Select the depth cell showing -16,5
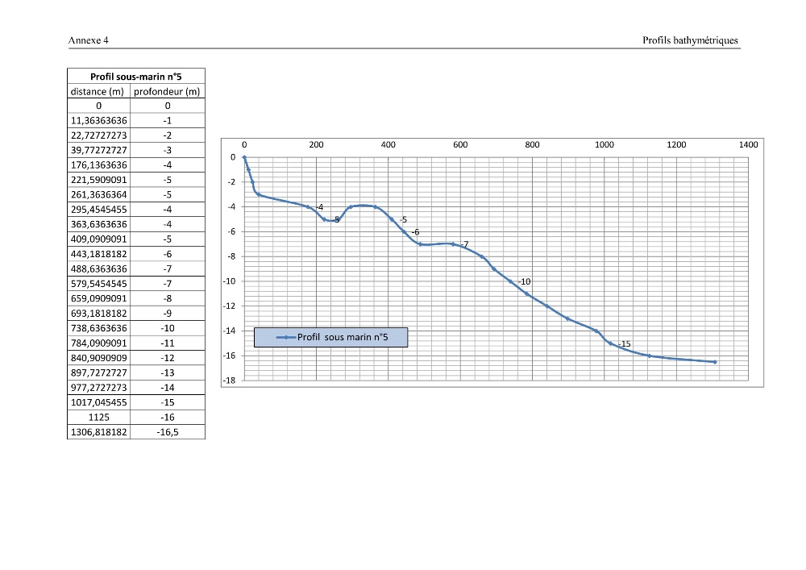806x570 pixels. [167, 432]
